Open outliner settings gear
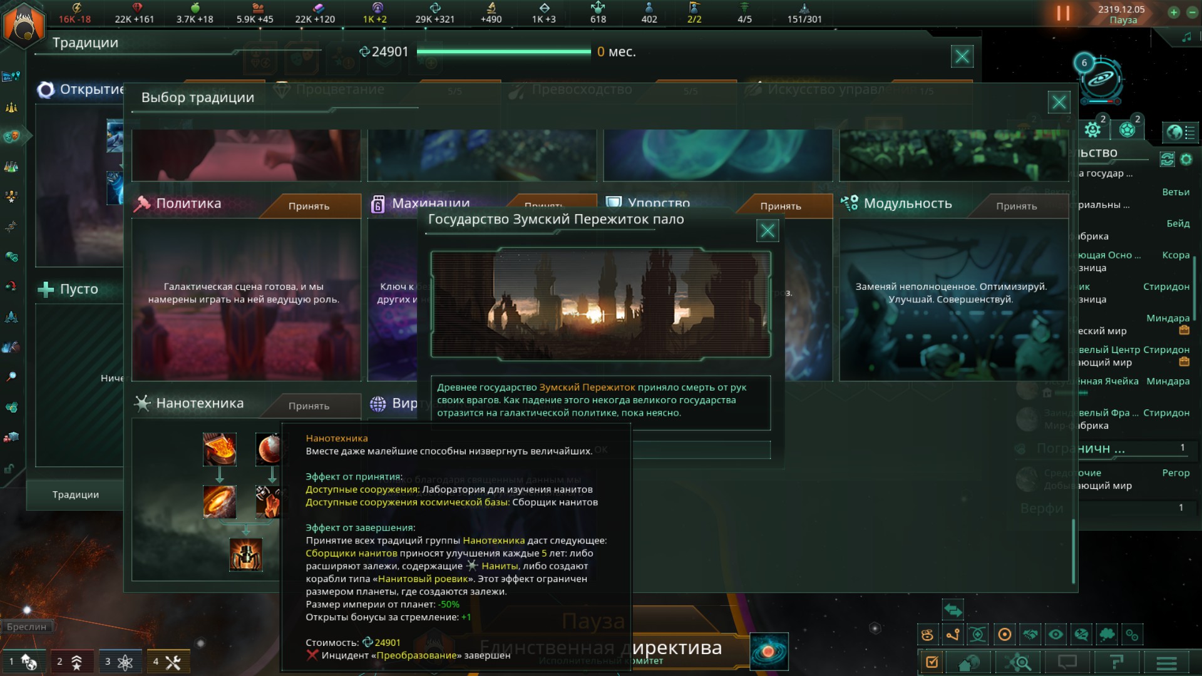1202x676 pixels. point(1186,159)
